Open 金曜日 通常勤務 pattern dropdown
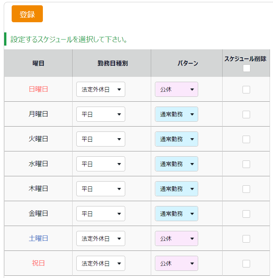The width and height of the screenshot is (273, 278). [176, 214]
